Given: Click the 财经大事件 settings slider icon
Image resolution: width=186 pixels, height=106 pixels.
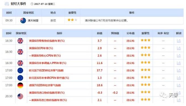Looking at the screenshot, I should (x=7, y=4).
